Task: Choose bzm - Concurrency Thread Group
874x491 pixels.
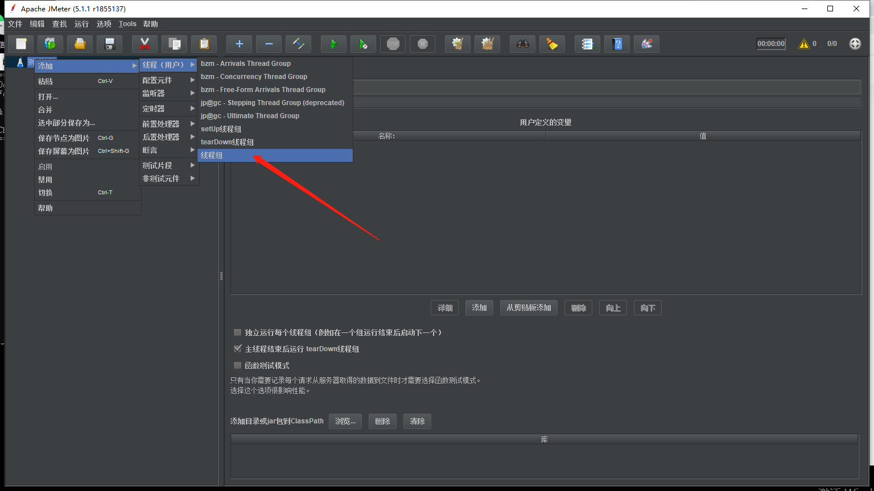Action: tap(275, 77)
